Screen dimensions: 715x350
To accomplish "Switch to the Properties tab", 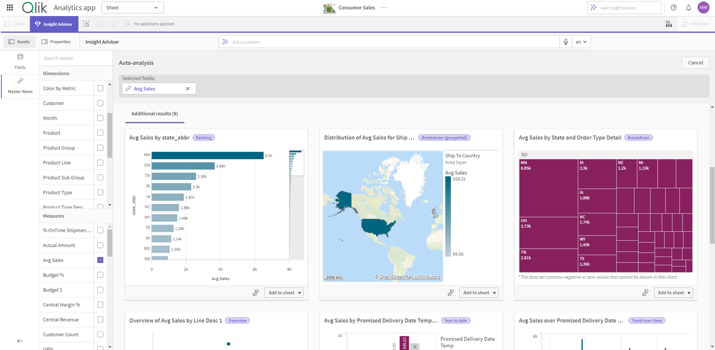I will click(x=56, y=42).
